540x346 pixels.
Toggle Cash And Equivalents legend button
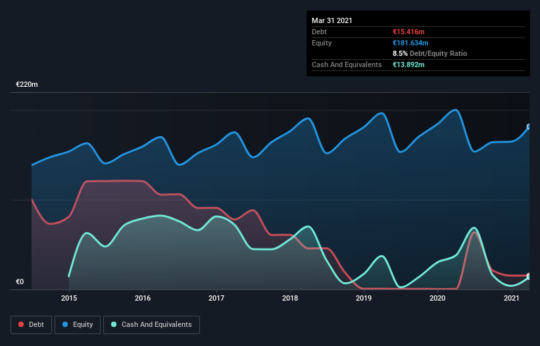[x=151, y=325]
